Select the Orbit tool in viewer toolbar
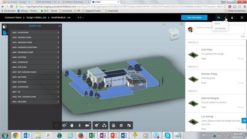This screenshot has width=247, height=139. pos(64,125)
